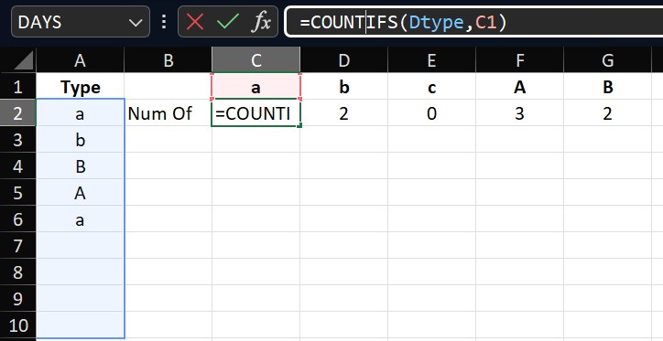Confirm the formula with the green checkmark
The height and width of the screenshot is (341, 663).
click(227, 22)
